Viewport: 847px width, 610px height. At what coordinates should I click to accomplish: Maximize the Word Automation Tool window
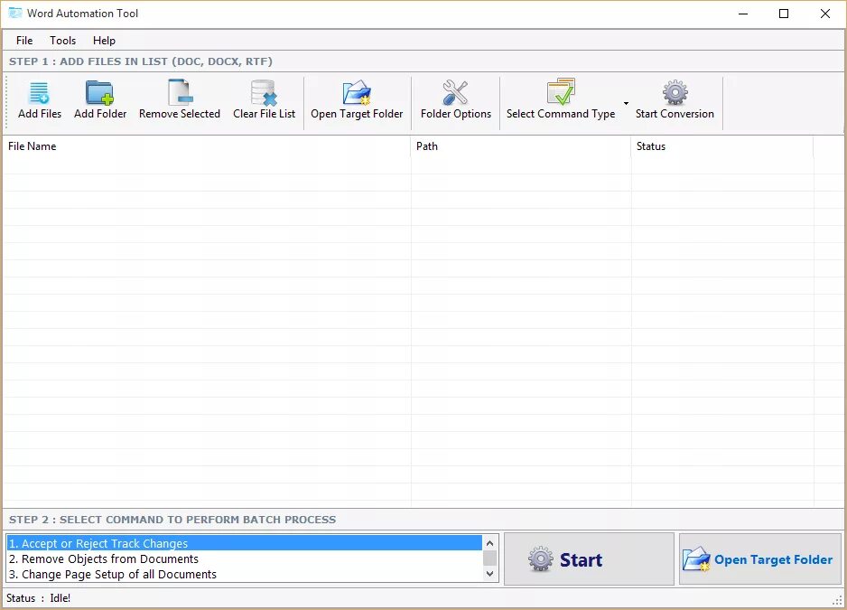click(784, 14)
